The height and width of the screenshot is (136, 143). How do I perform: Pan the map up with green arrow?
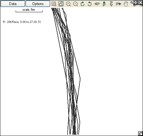(x=104, y=4)
